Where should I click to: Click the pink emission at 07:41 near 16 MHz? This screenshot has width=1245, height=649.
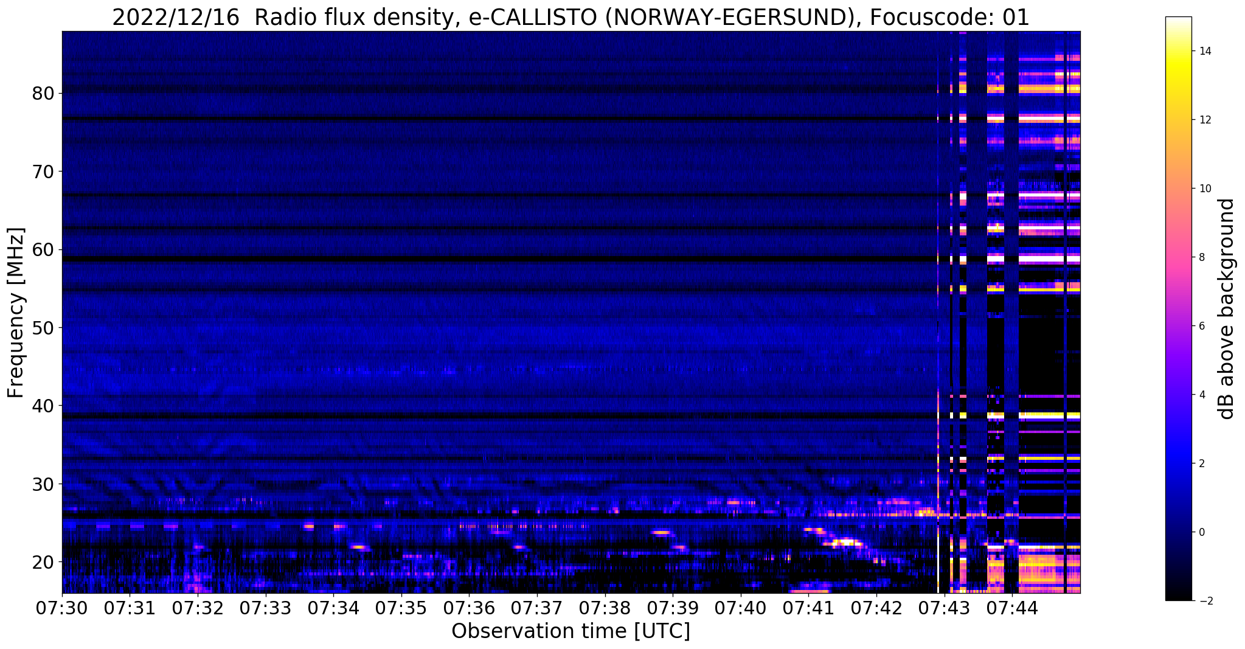[810, 591]
